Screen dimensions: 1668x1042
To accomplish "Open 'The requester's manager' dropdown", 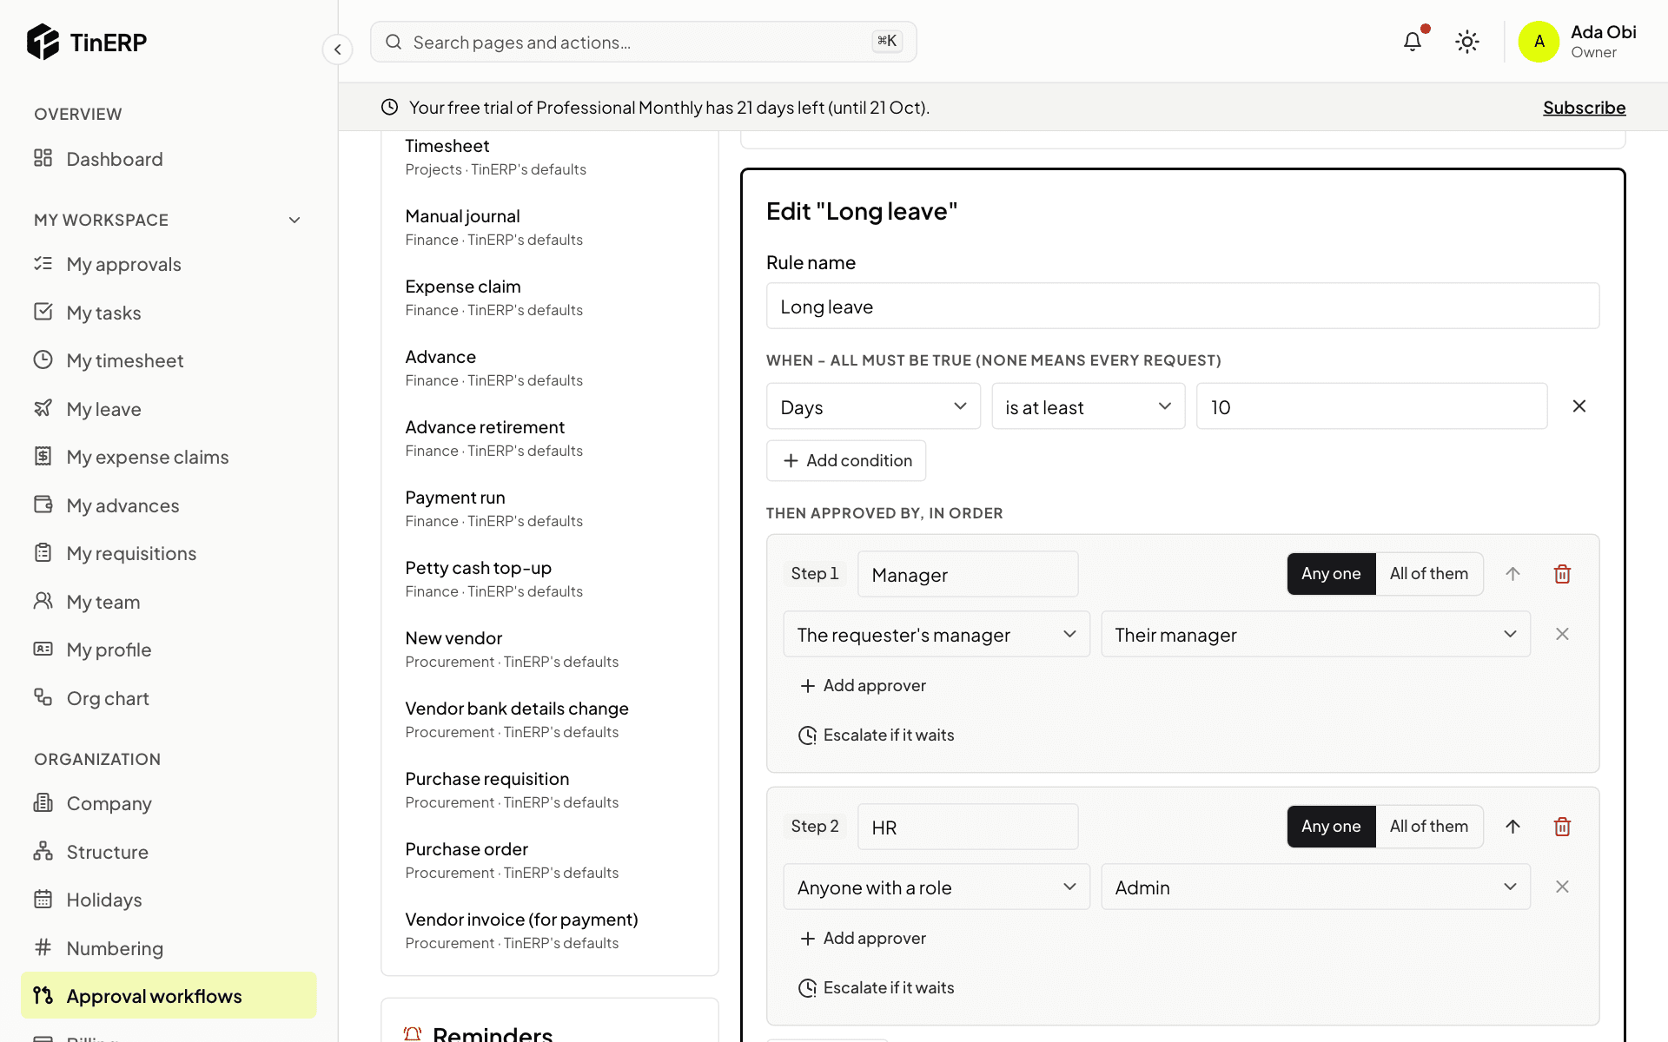I will [937, 634].
